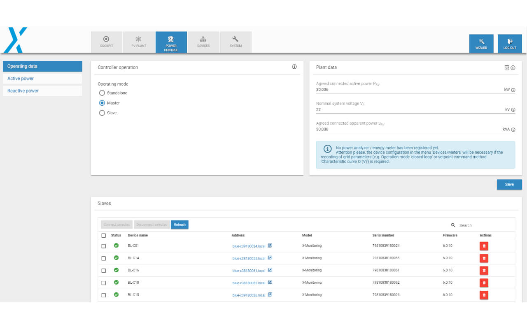Click the info icon in Controller operation panel
The image size is (527, 329).
point(294,67)
